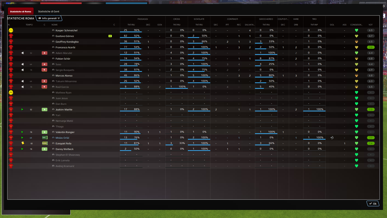Click the shirt icon for Stephan El Shaarawy
This screenshot has height=218, width=387.
pyautogui.click(x=11, y=155)
